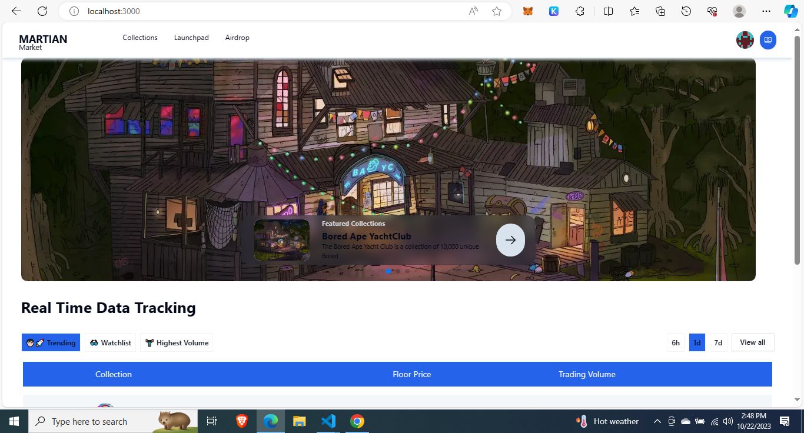This screenshot has width=804, height=433.
Task: Click the scrollbar down arrow
Action: (798, 400)
